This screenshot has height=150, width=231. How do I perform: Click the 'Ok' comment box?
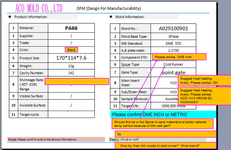[x=166, y=134]
